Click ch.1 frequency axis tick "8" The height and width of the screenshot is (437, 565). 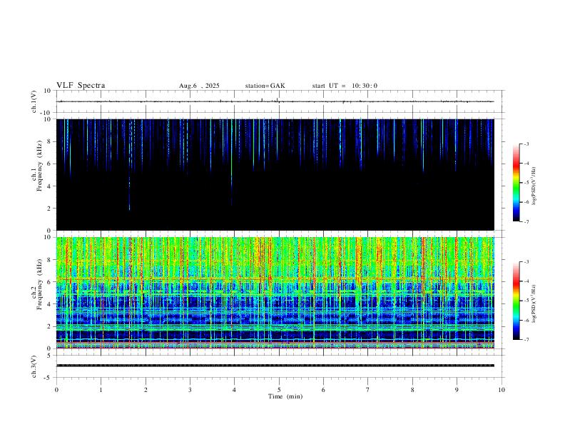point(49,141)
